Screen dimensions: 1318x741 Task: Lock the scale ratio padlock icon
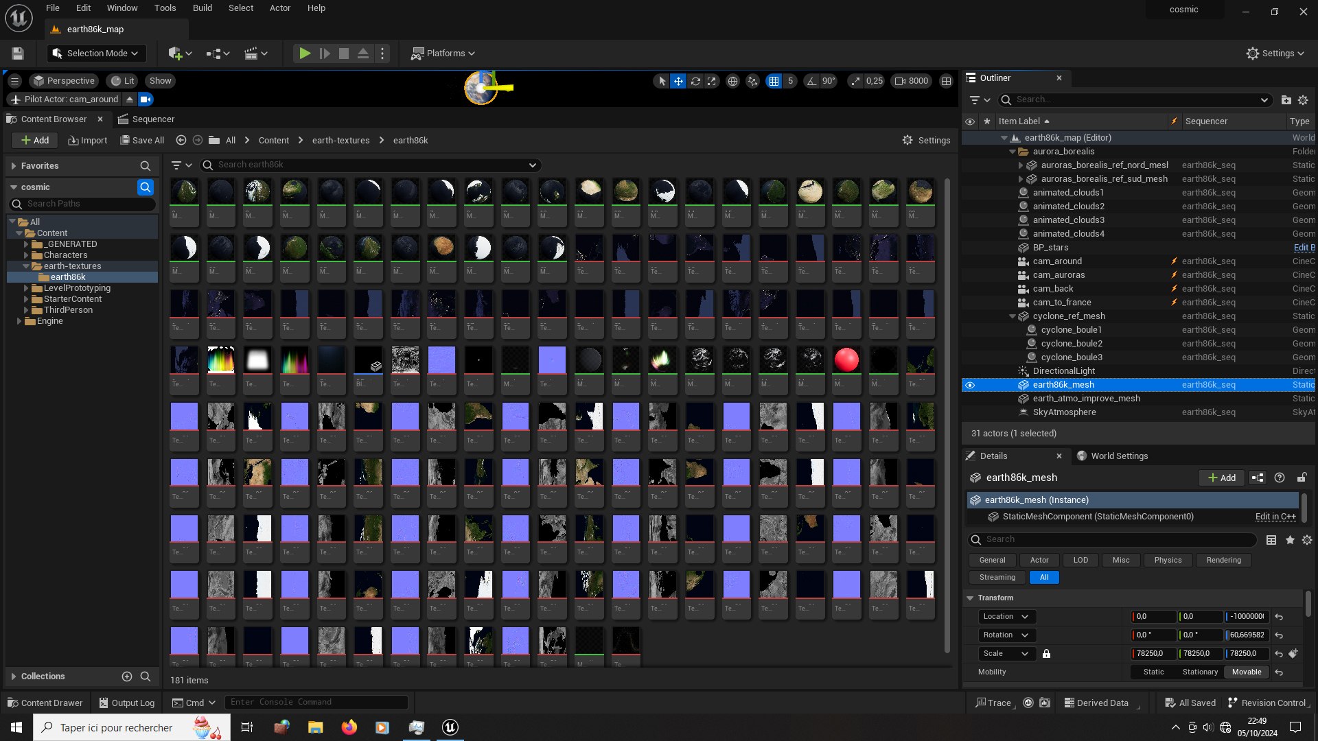(1046, 654)
